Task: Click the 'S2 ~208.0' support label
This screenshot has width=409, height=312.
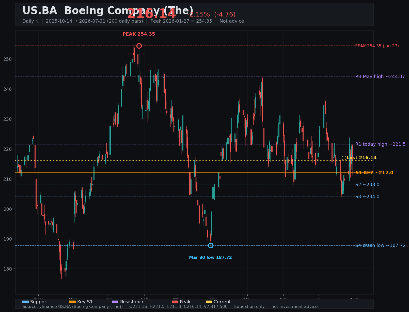Action: (367, 185)
